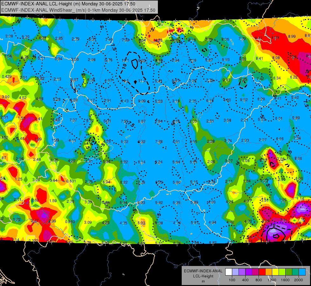Click the wind shear value 8.99
Viewport: 311px width, 286px height.
click(x=292, y=37)
